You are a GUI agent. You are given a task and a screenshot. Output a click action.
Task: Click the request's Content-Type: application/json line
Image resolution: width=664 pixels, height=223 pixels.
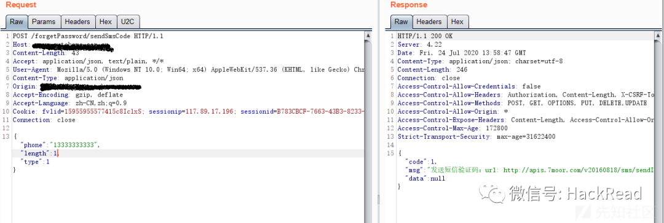click(68, 78)
